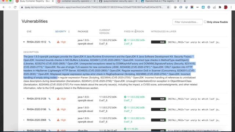Click the High severity warning icon for RHSA-2020:1512

point(58,42)
